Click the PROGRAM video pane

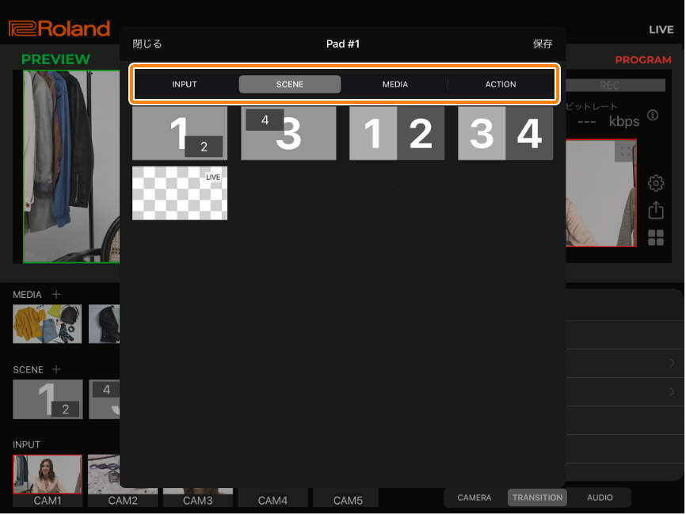coord(601,193)
